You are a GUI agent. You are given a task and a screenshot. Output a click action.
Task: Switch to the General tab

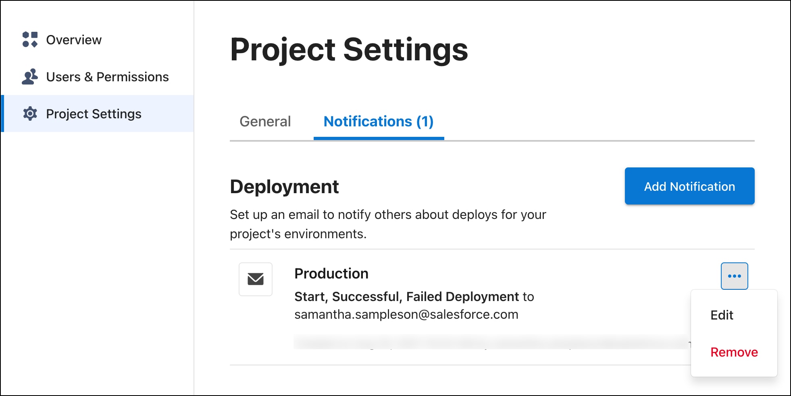(x=265, y=122)
